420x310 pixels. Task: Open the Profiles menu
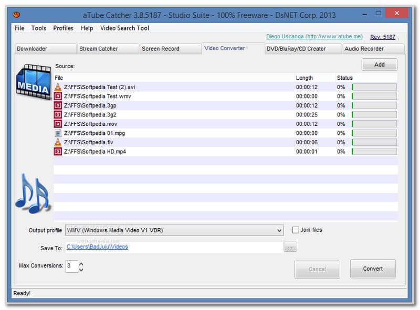[63, 28]
